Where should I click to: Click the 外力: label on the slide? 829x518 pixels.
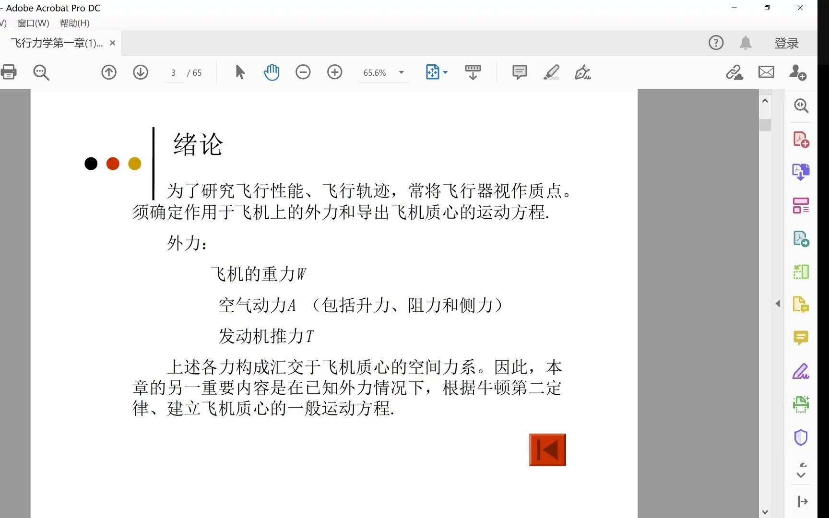(x=187, y=243)
